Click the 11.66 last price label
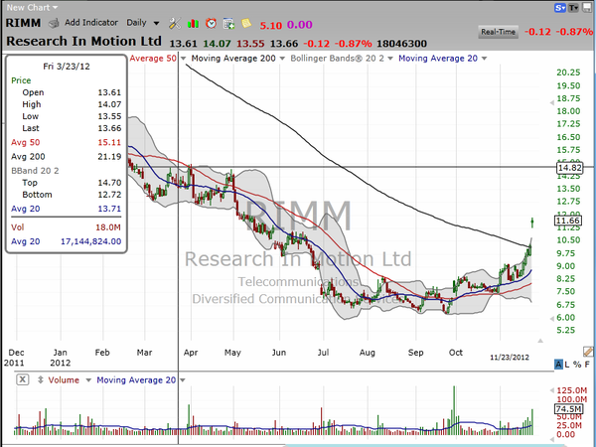 tap(567, 221)
